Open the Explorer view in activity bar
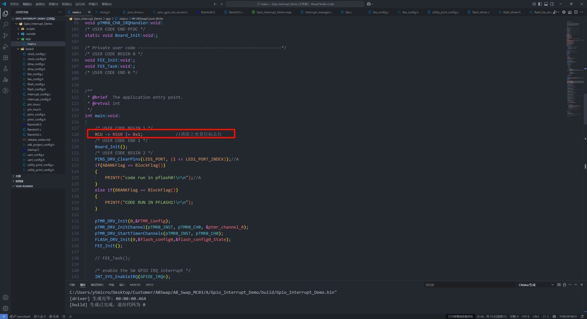Image resolution: width=587 pixels, height=319 pixels. pyautogui.click(x=6, y=13)
